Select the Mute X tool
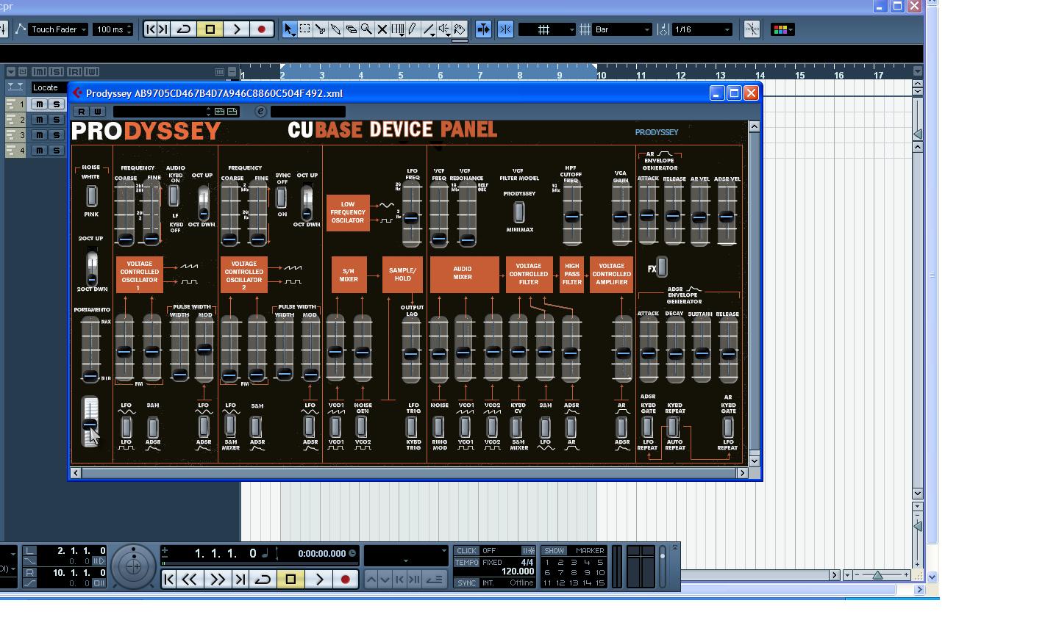This screenshot has width=1059, height=642. point(382,29)
